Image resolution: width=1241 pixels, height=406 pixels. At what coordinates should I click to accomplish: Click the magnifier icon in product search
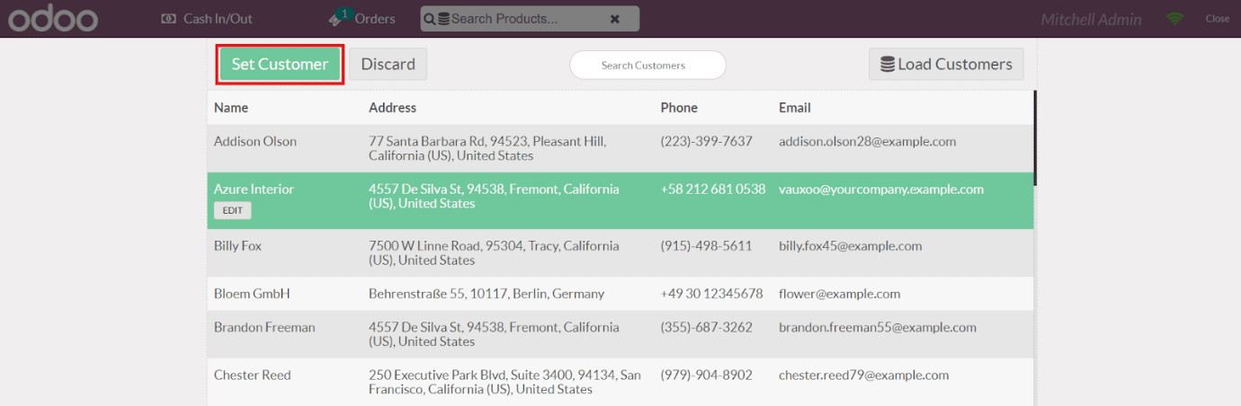(430, 18)
